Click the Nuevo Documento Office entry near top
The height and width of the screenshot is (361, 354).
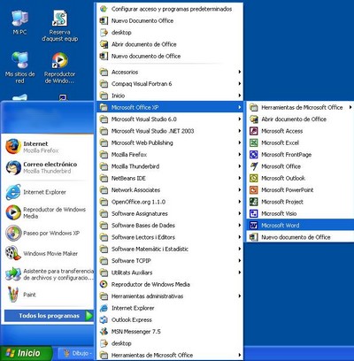coord(170,20)
